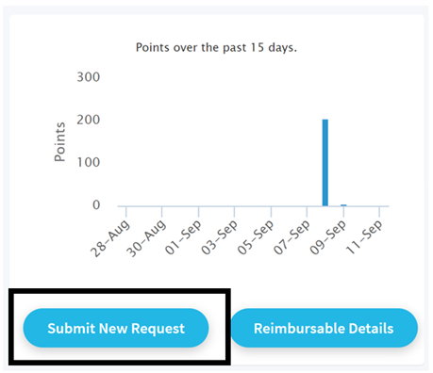The height and width of the screenshot is (373, 433).
Task: Click the vertical Points axis label
Action: point(59,142)
